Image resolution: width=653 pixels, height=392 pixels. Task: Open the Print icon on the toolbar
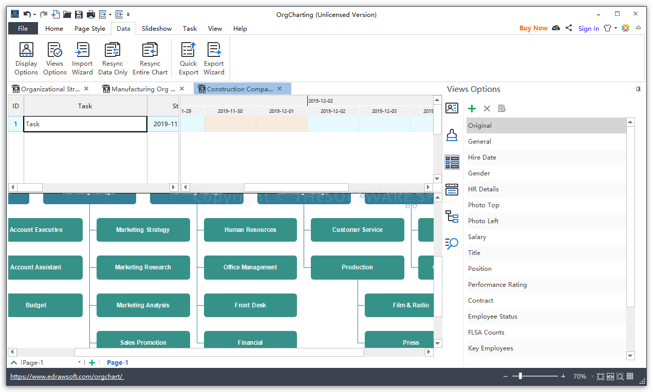tap(91, 14)
